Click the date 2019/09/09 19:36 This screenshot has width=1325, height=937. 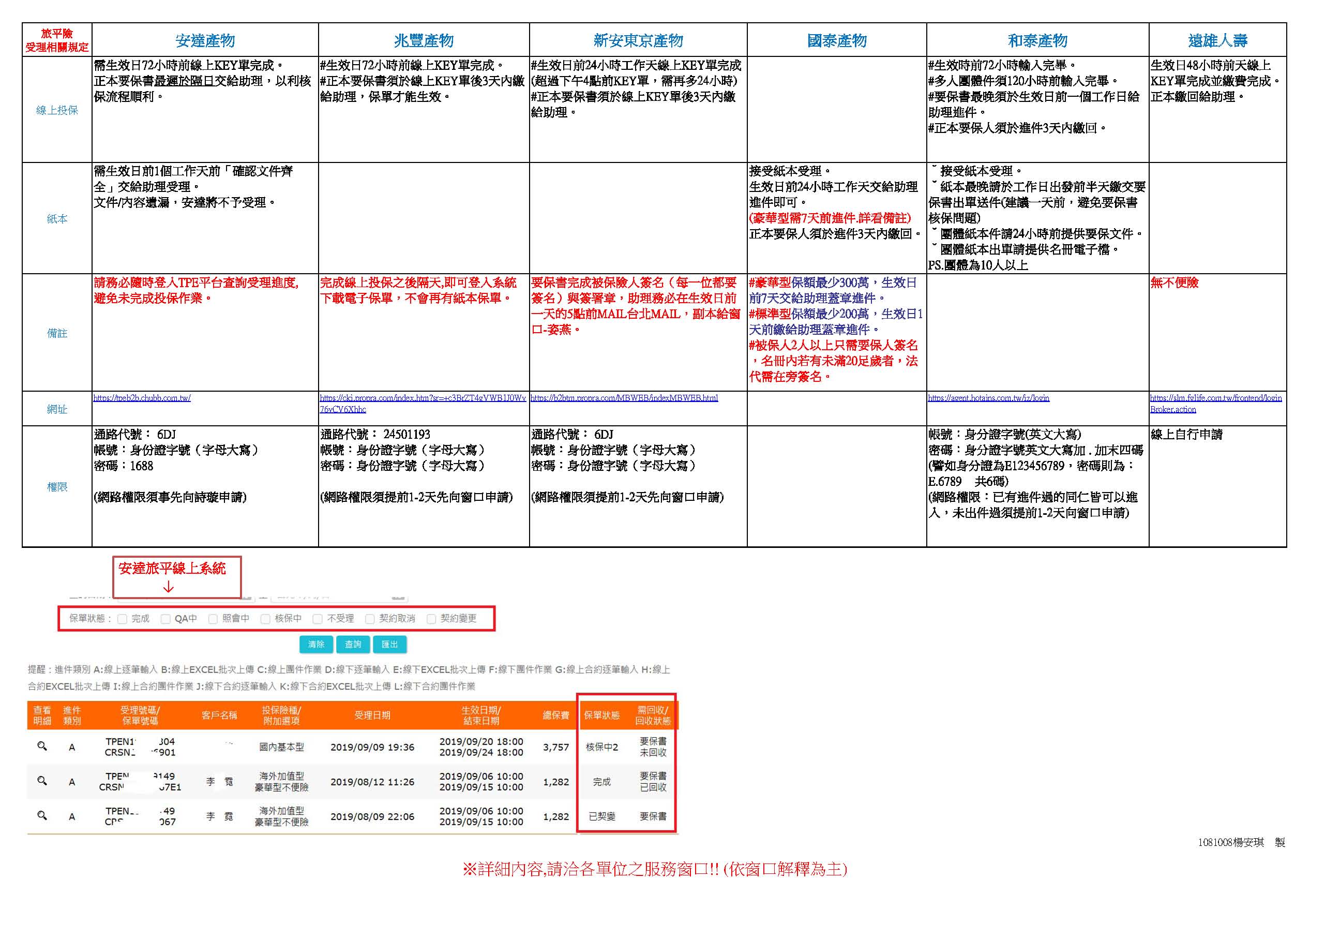click(x=372, y=747)
